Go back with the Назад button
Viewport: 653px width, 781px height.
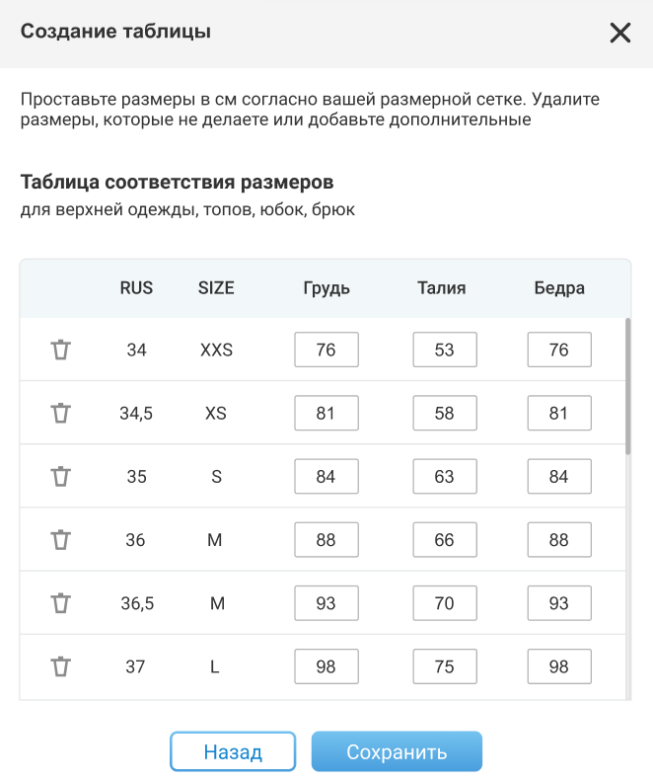point(233,751)
